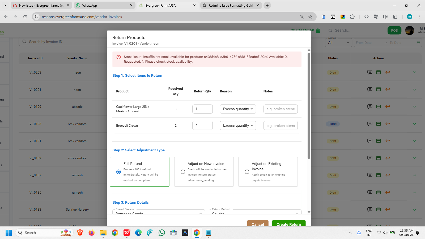The height and width of the screenshot is (239, 425).
Task: Open WhatsApp from the Windows taskbar
Action: pos(161,233)
